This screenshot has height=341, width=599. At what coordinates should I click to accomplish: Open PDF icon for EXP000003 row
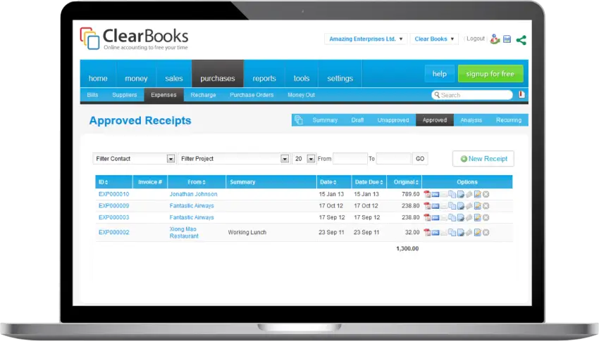point(427,217)
